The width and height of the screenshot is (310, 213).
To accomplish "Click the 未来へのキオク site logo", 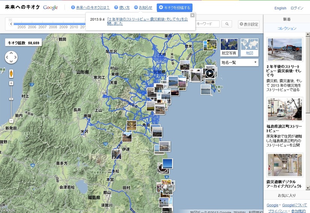I will (22, 7).
